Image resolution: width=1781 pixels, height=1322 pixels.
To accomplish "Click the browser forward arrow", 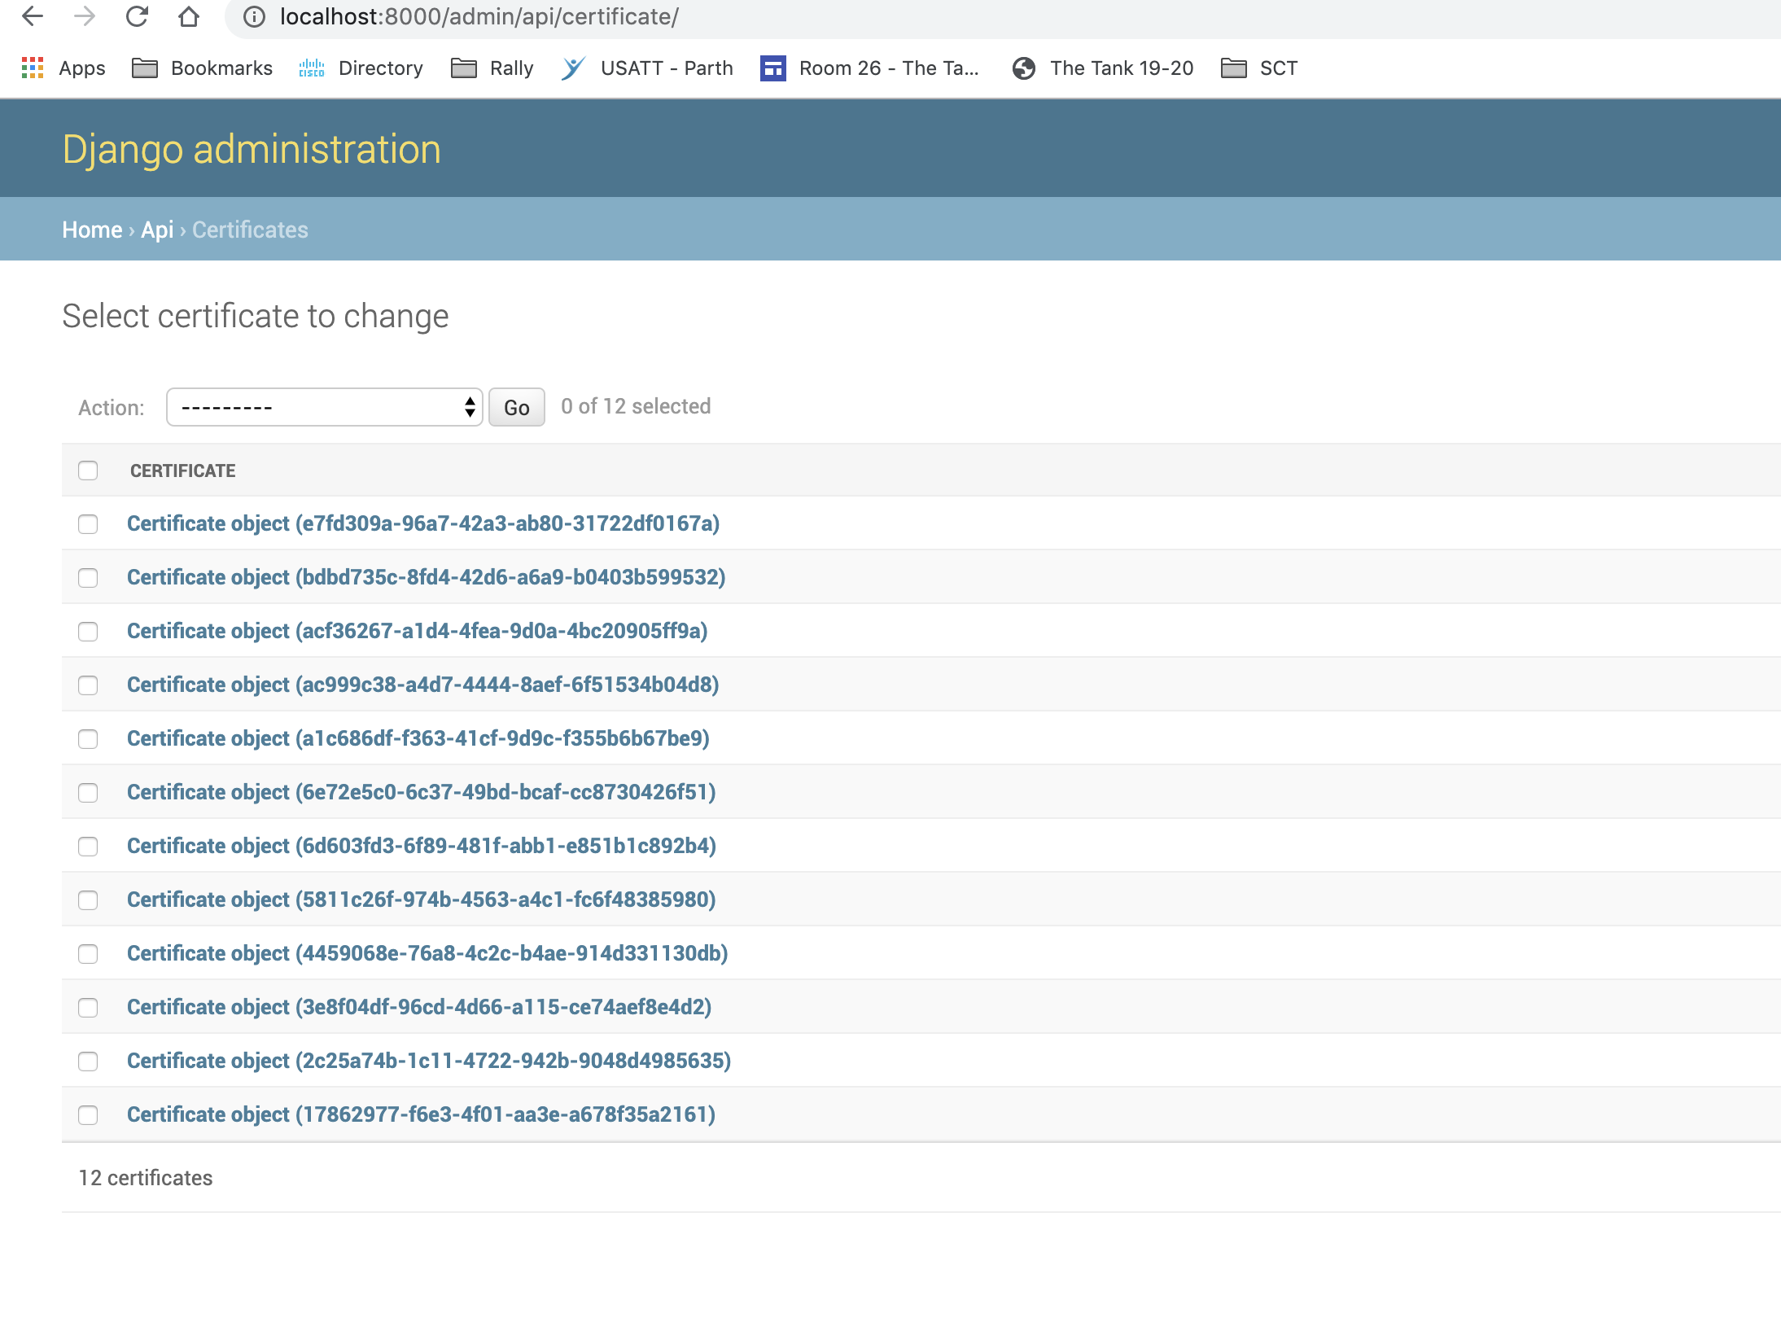I will pyautogui.click(x=85, y=16).
